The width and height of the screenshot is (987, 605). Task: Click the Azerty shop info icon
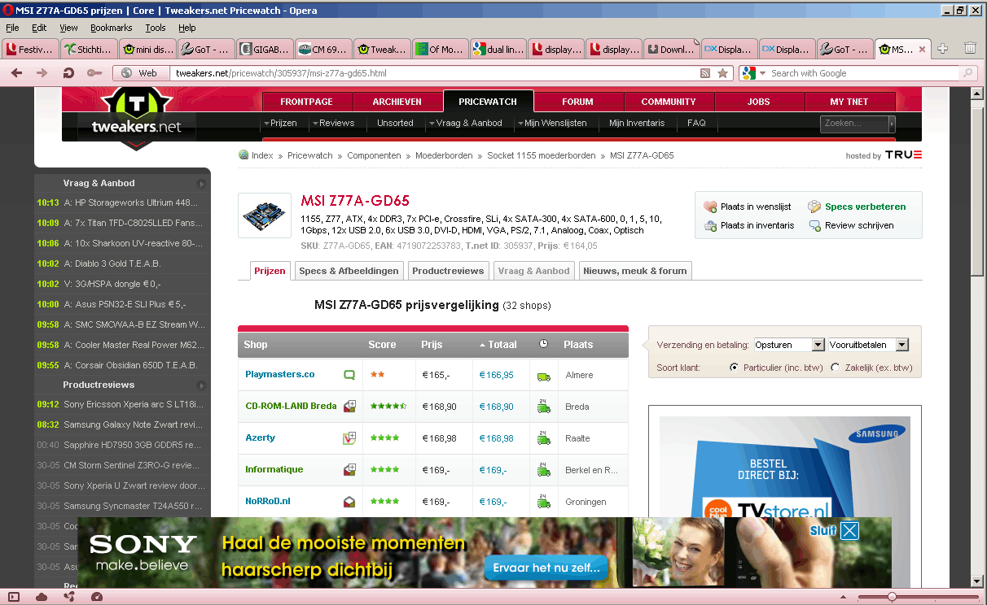(349, 437)
